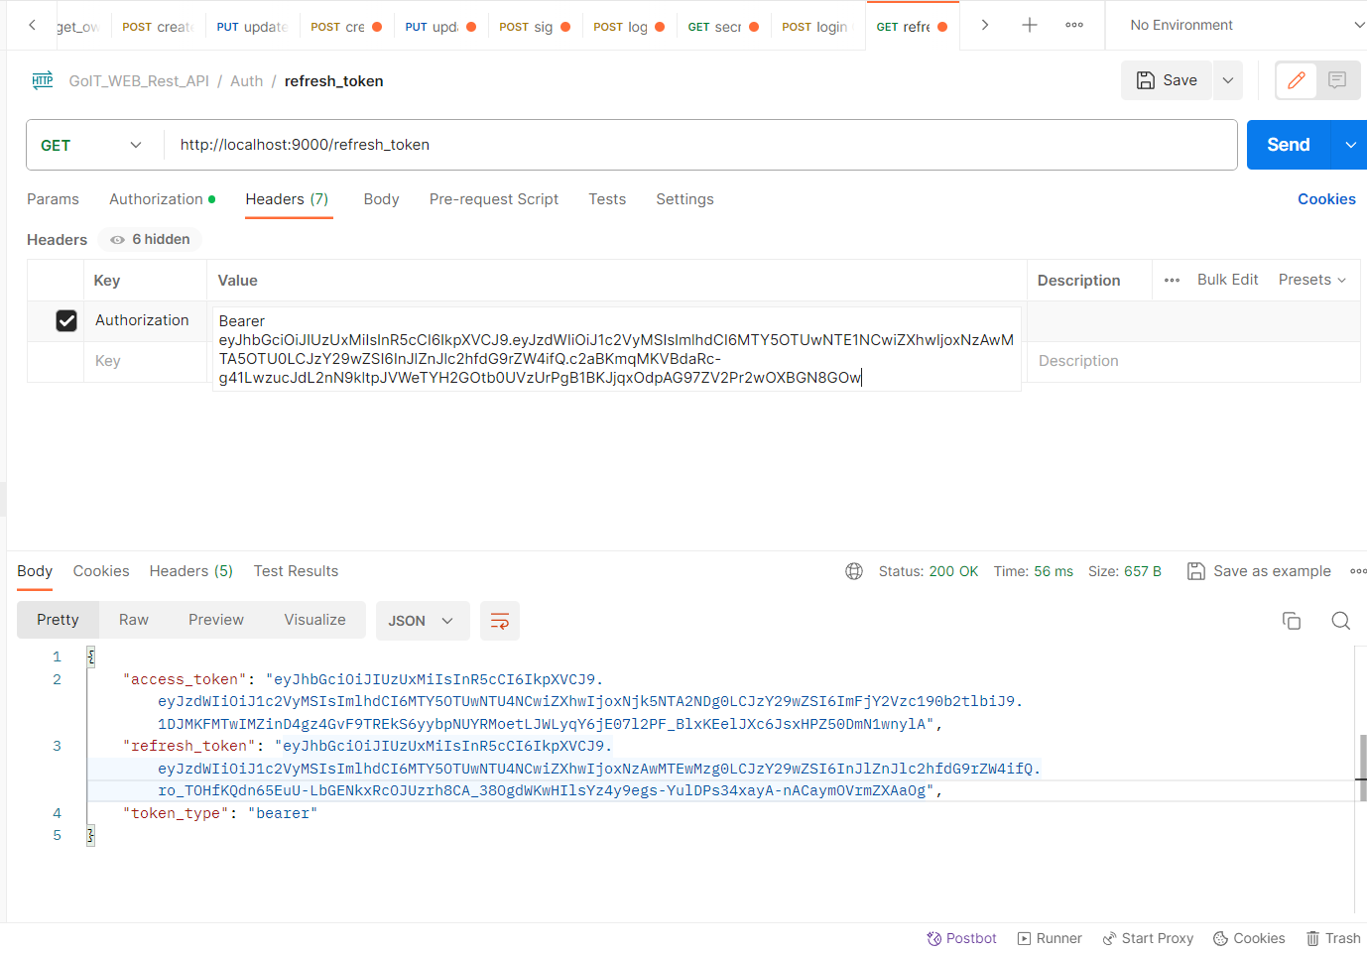Viewport: 1367px width, 953px height.
Task: Save the request
Action: click(x=1167, y=80)
